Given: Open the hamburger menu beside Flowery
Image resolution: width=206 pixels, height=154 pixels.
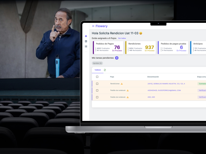Looking at the screenshot, I should (x=93, y=26).
